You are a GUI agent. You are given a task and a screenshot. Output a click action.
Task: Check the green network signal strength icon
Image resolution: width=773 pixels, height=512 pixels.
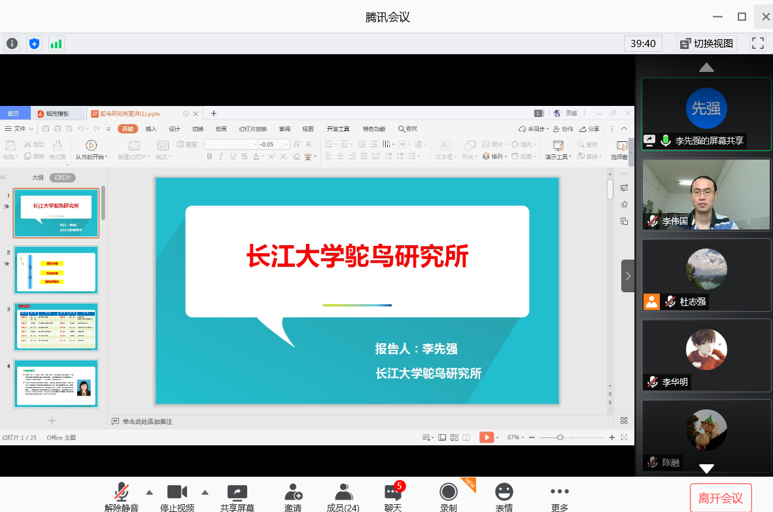tap(56, 44)
